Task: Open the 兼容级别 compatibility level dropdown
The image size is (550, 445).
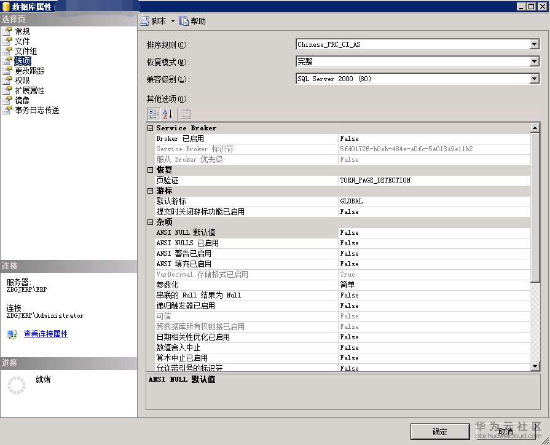Action: click(534, 79)
